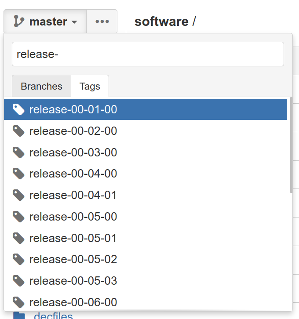Click the tag icon beside release-00-06-00
The image size is (299, 319).
(18, 302)
